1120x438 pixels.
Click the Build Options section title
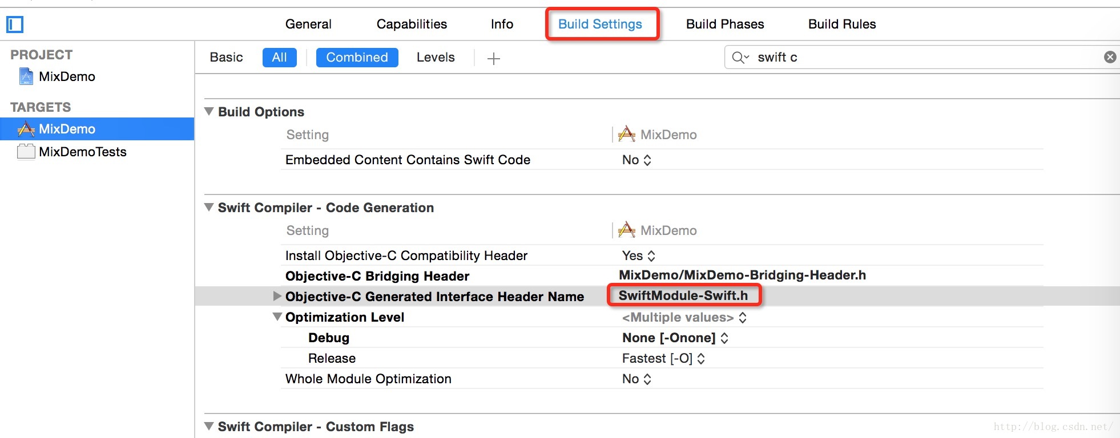(261, 112)
